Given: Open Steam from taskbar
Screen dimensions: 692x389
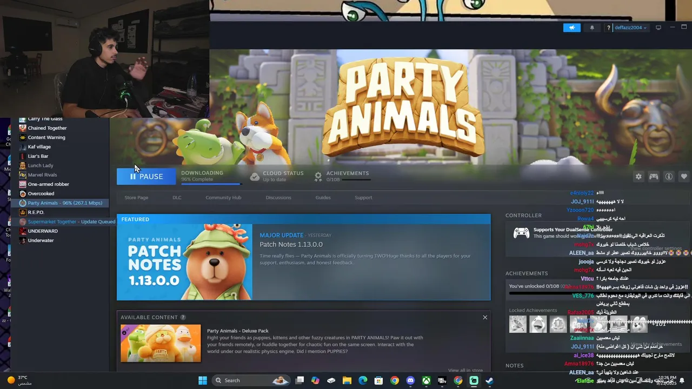Looking at the screenshot, I should (x=489, y=380).
